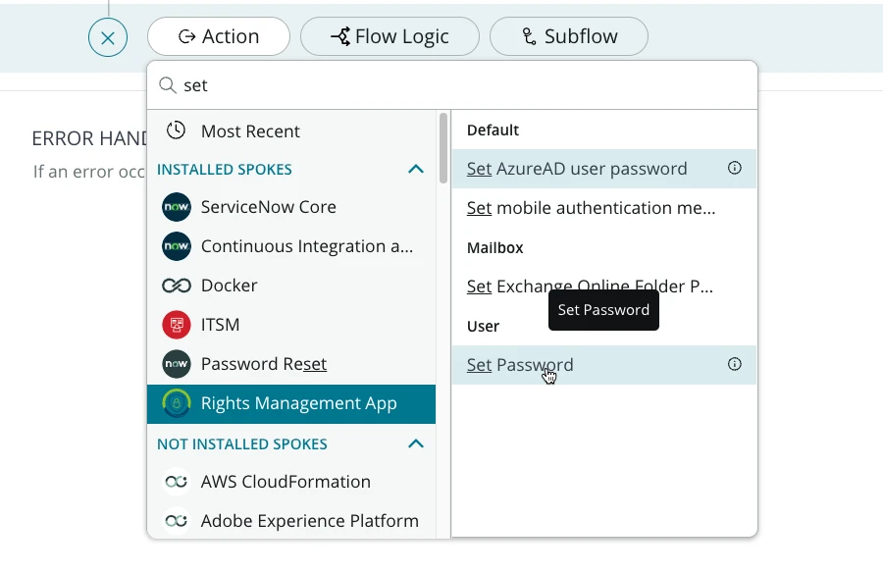Select the Rights Management App icon
The height and width of the screenshot is (573, 883).
click(x=177, y=403)
